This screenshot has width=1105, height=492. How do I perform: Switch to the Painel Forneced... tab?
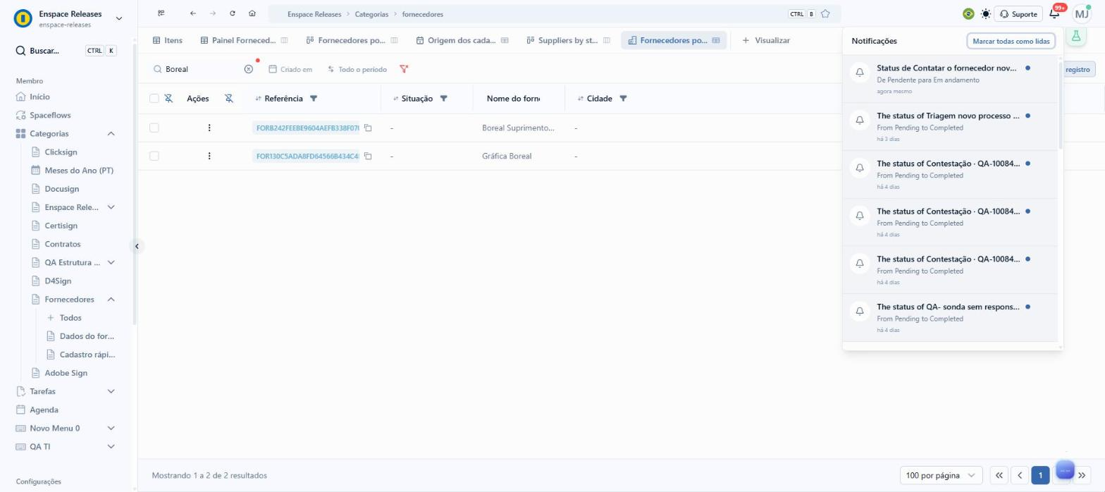244,40
